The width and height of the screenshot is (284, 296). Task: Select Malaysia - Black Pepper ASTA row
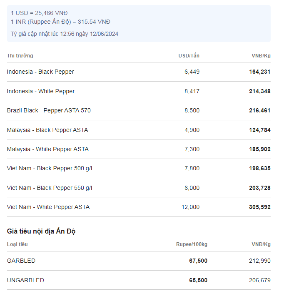tap(139, 130)
